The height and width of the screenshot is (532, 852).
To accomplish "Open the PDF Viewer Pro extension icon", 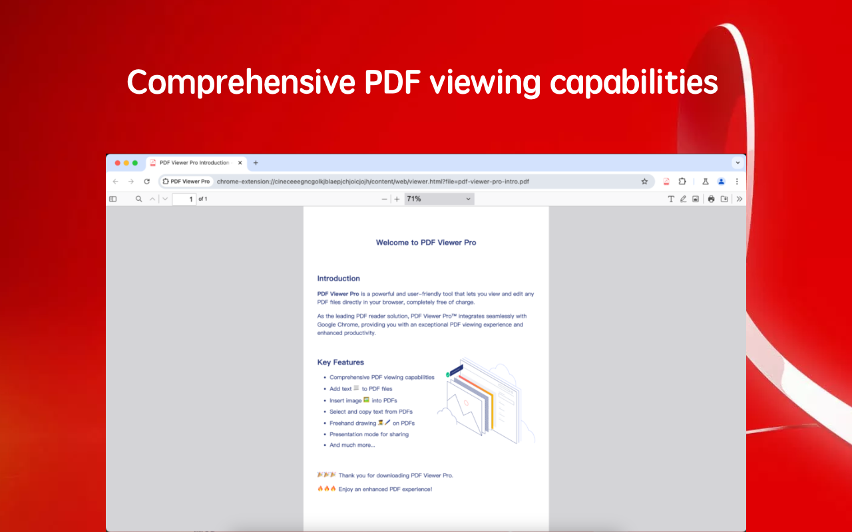I will pyautogui.click(x=666, y=181).
